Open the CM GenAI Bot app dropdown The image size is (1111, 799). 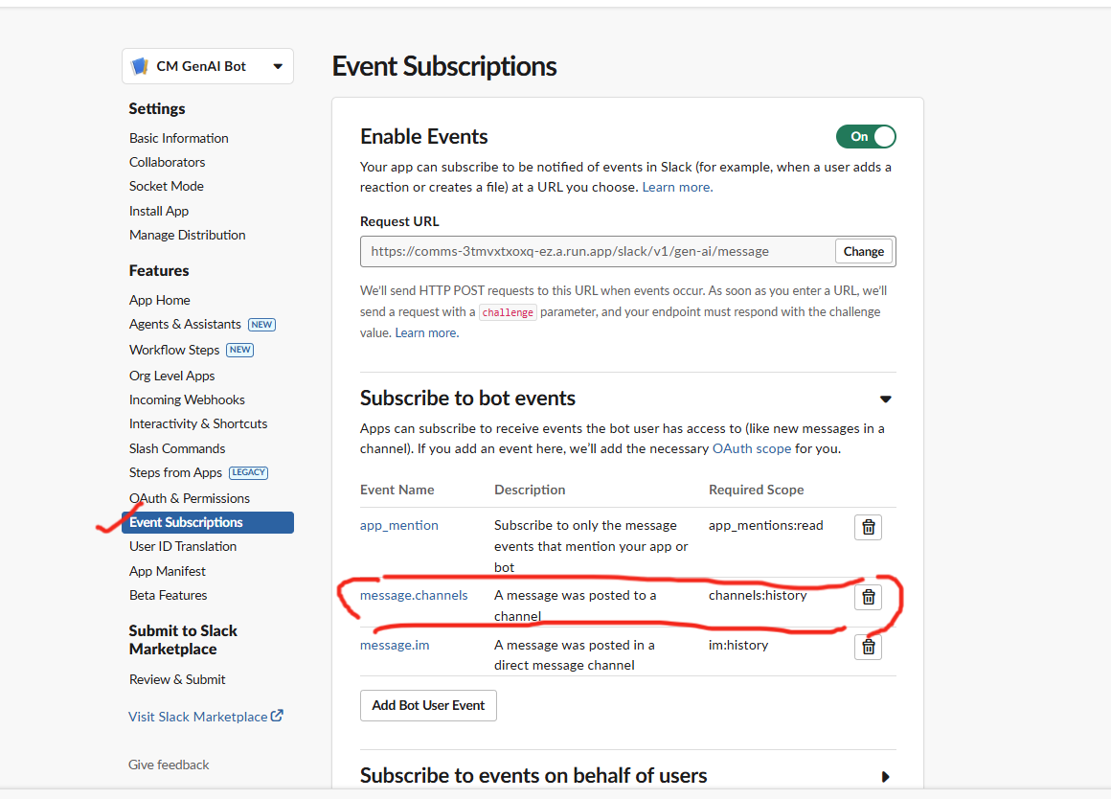click(208, 66)
